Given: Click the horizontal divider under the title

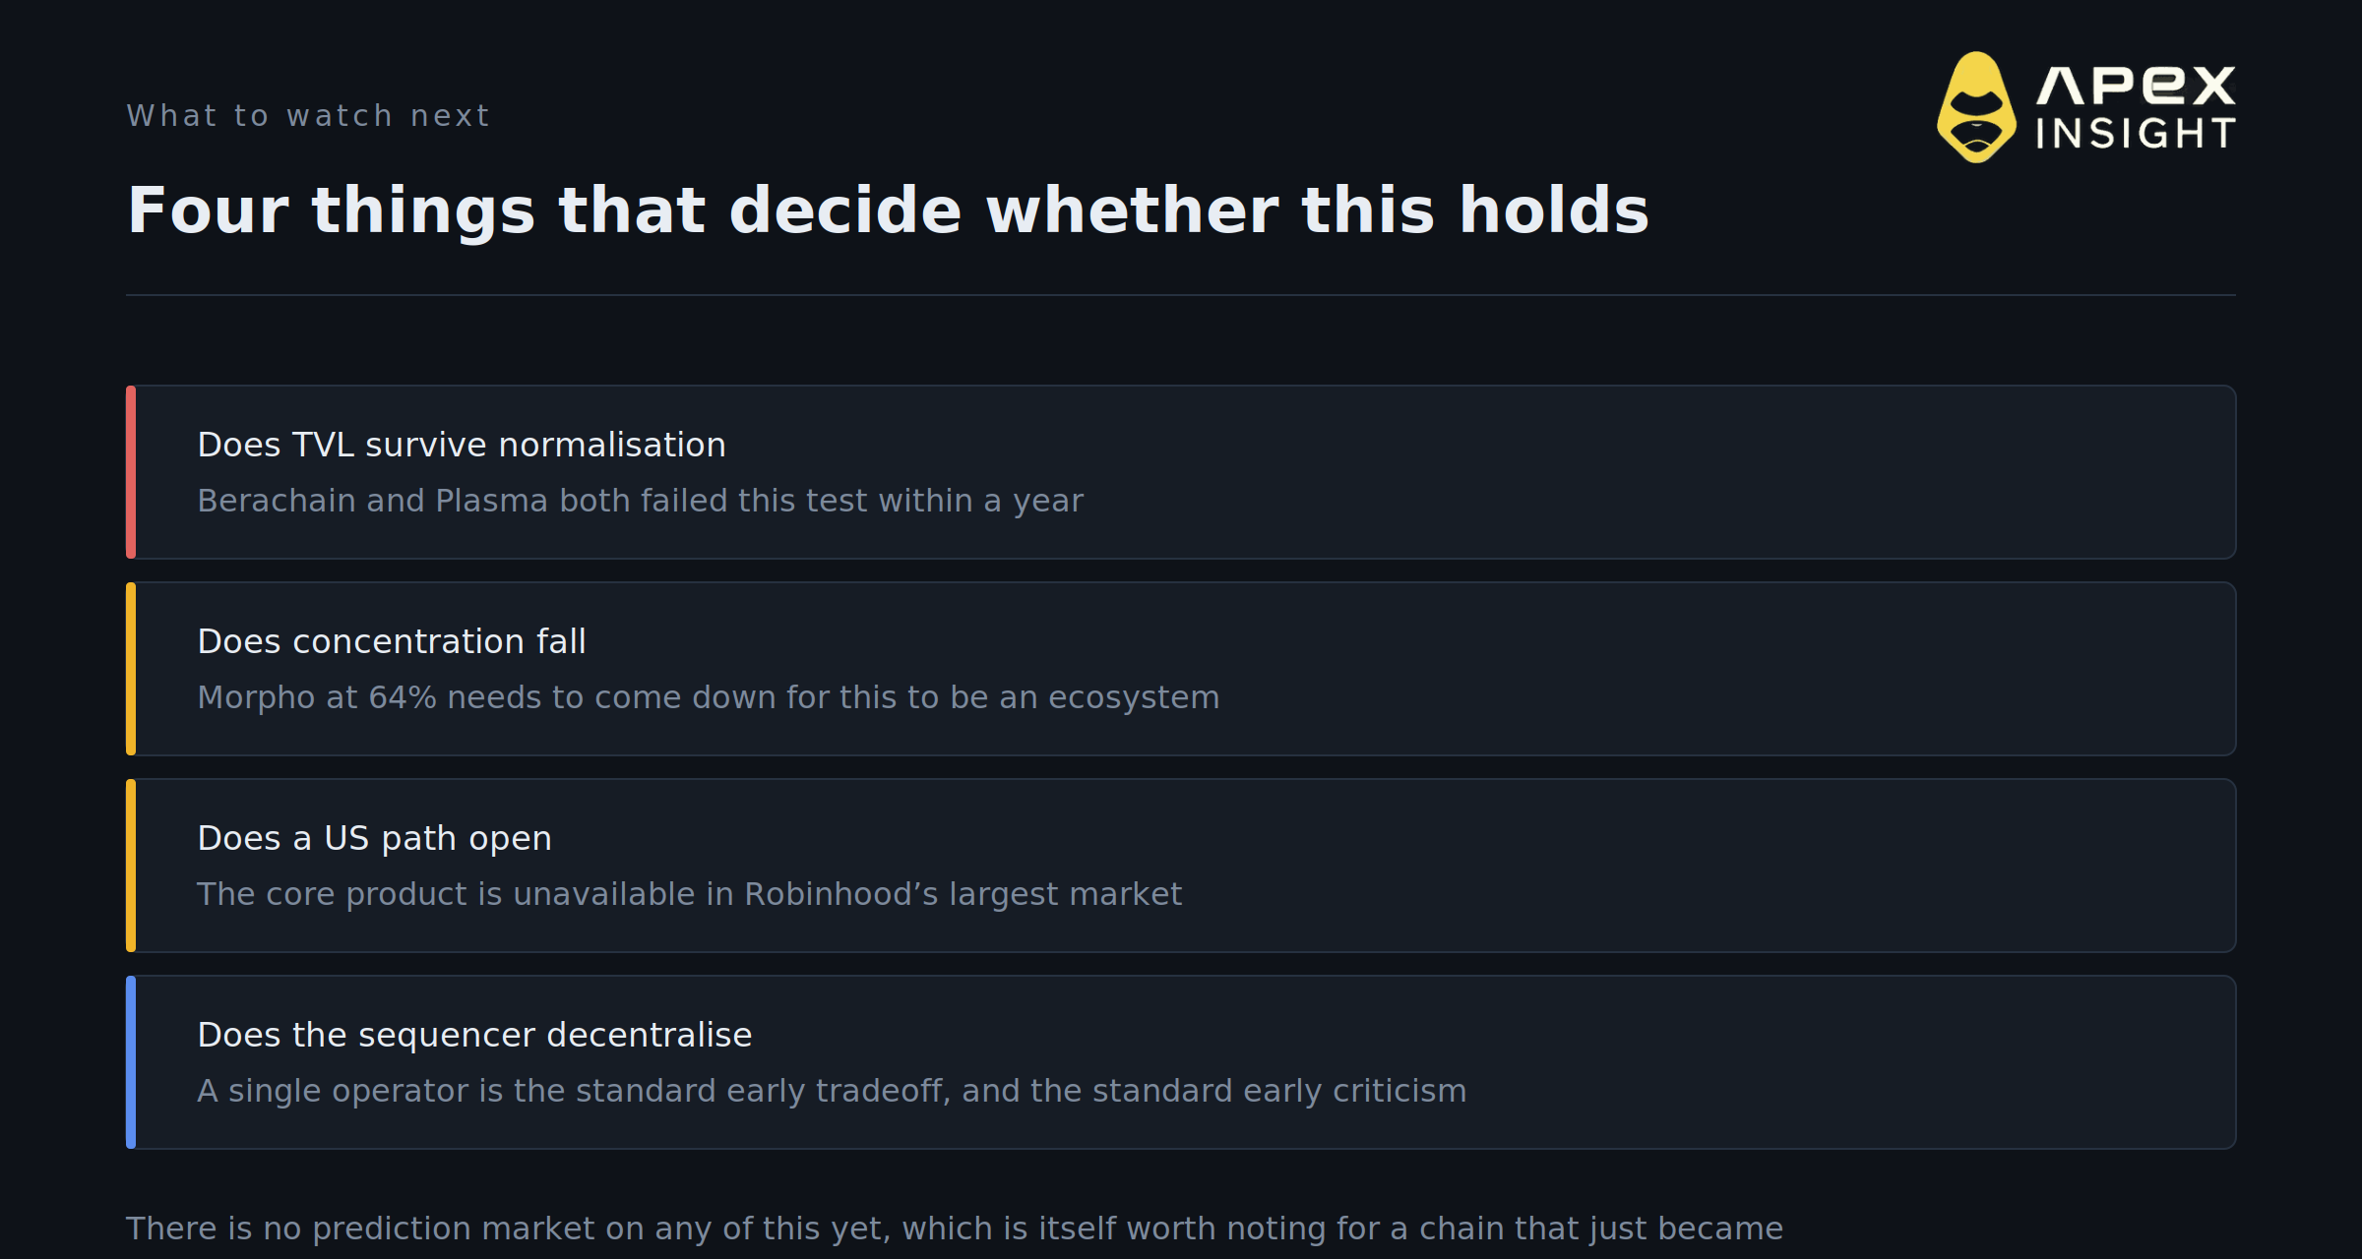Looking at the screenshot, I should pos(1181,295).
